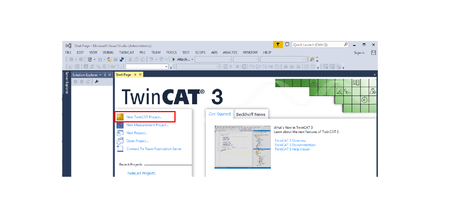Click the Save All toolbar icon
454x216 pixels.
click(x=122, y=59)
